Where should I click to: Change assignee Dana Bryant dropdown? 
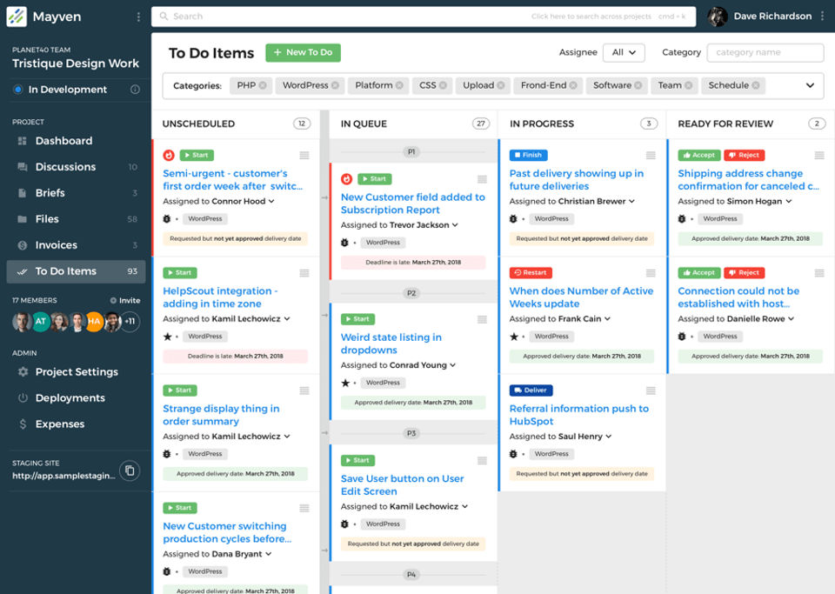click(242, 554)
